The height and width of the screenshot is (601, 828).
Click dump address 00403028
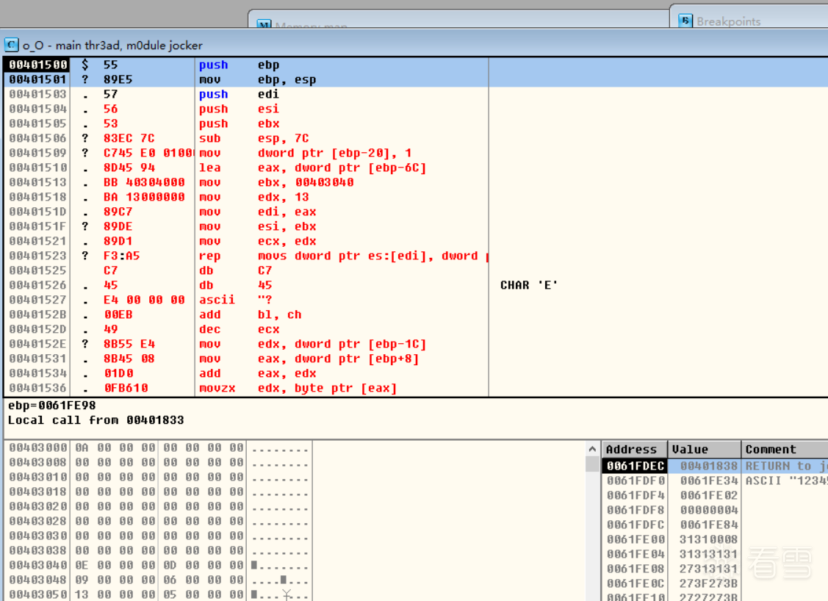click(x=38, y=521)
